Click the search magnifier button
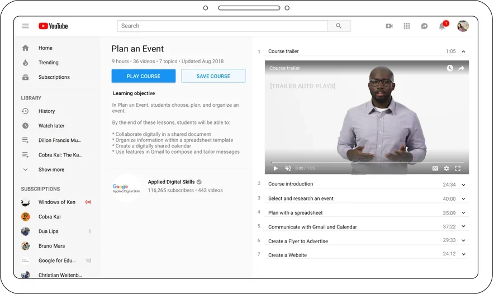The height and width of the screenshot is (294, 494). pos(339,26)
